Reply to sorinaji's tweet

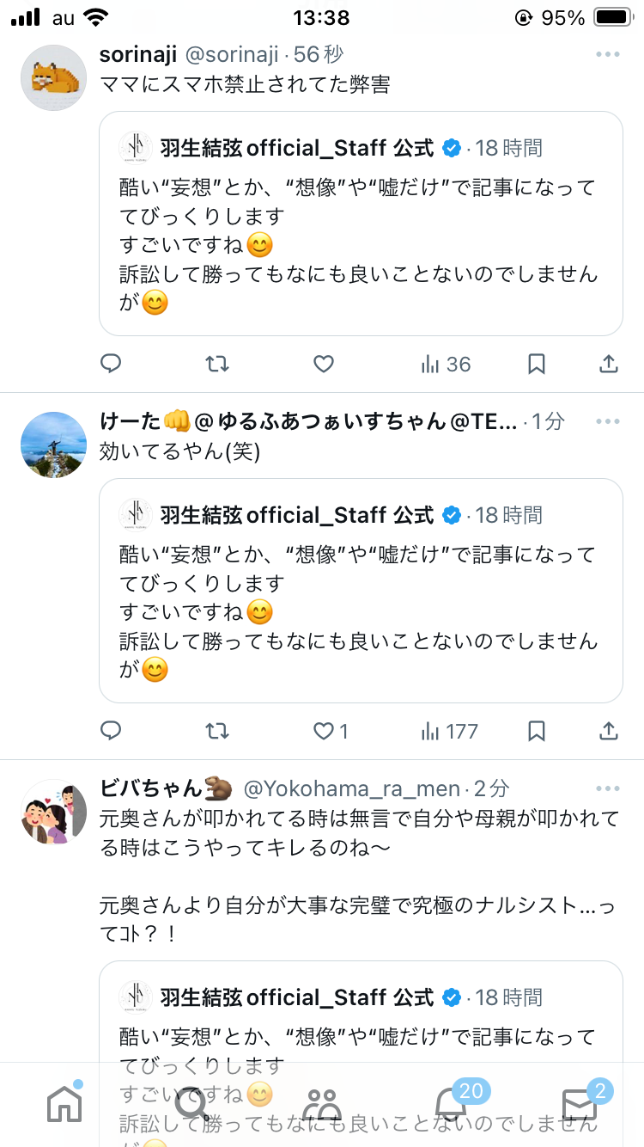point(111,365)
